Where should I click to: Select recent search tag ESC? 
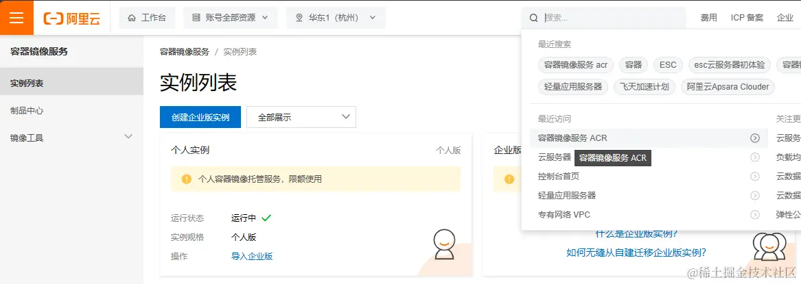click(x=668, y=64)
